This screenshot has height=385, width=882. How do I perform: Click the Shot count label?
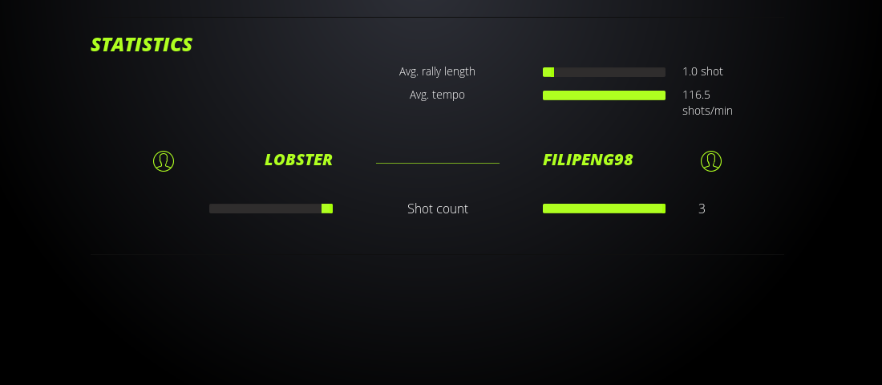click(437, 209)
